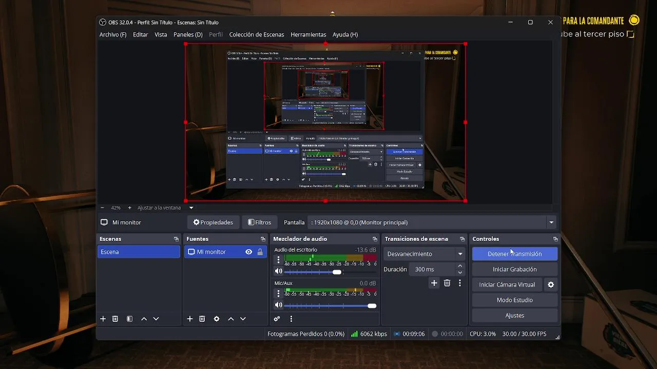The width and height of the screenshot is (657, 369).
Task: Open Filtros for the selected source
Action: pyautogui.click(x=260, y=222)
